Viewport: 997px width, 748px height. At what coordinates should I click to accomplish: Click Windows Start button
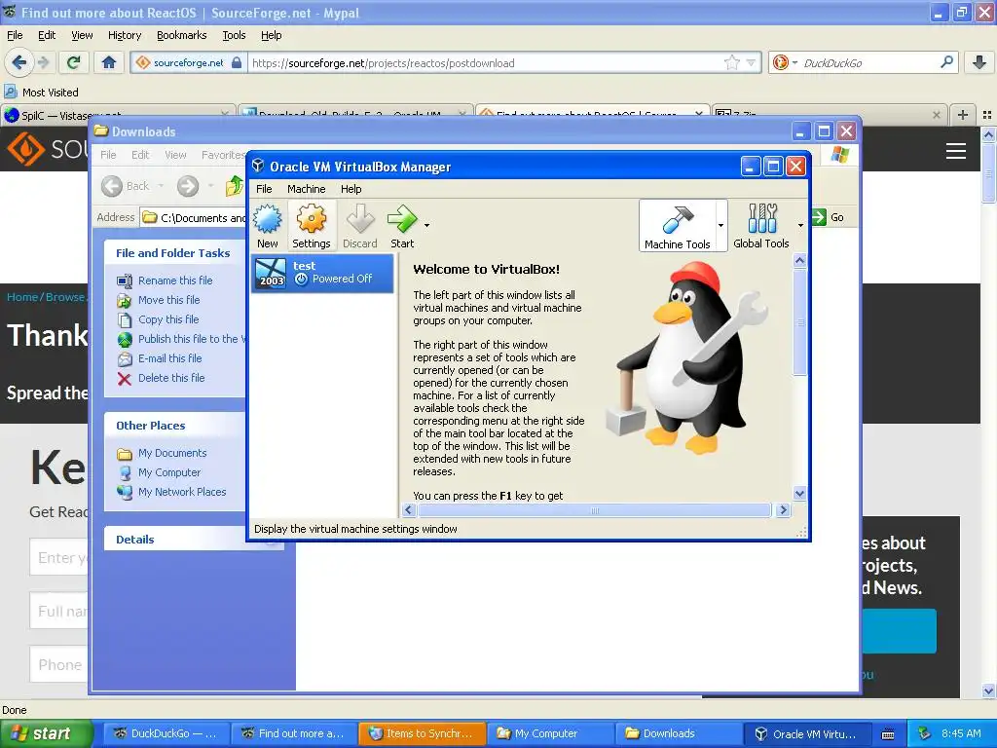click(x=46, y=733)
